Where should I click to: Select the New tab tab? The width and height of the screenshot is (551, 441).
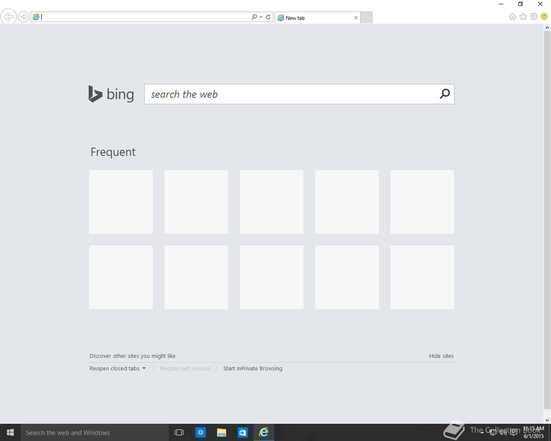pos(317,18)
